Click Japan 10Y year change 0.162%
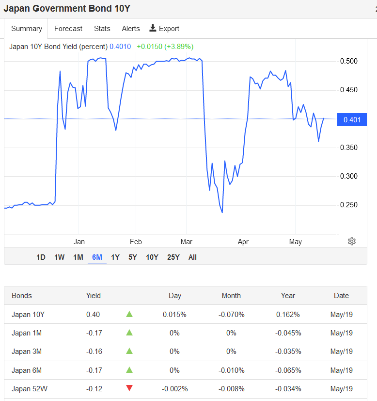Image resolution: width=377 pixels, height=401 pixels. point(288,314)
